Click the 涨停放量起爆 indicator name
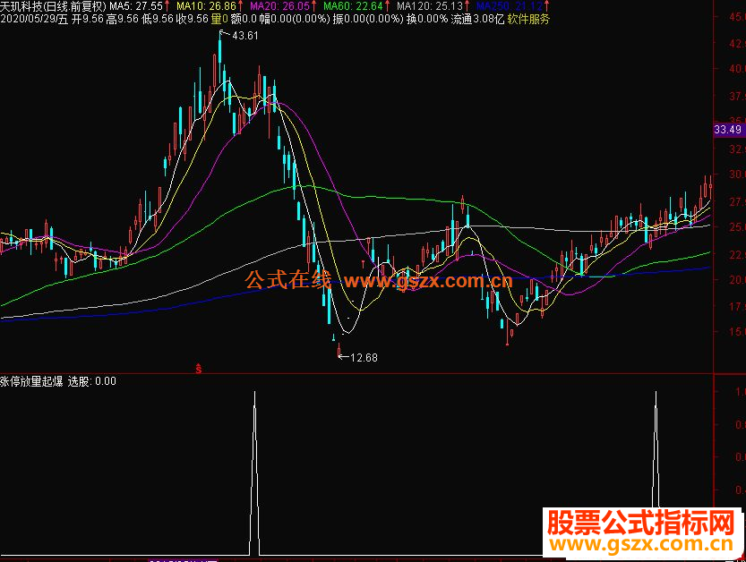746x562 pixels. pos(32,381)
